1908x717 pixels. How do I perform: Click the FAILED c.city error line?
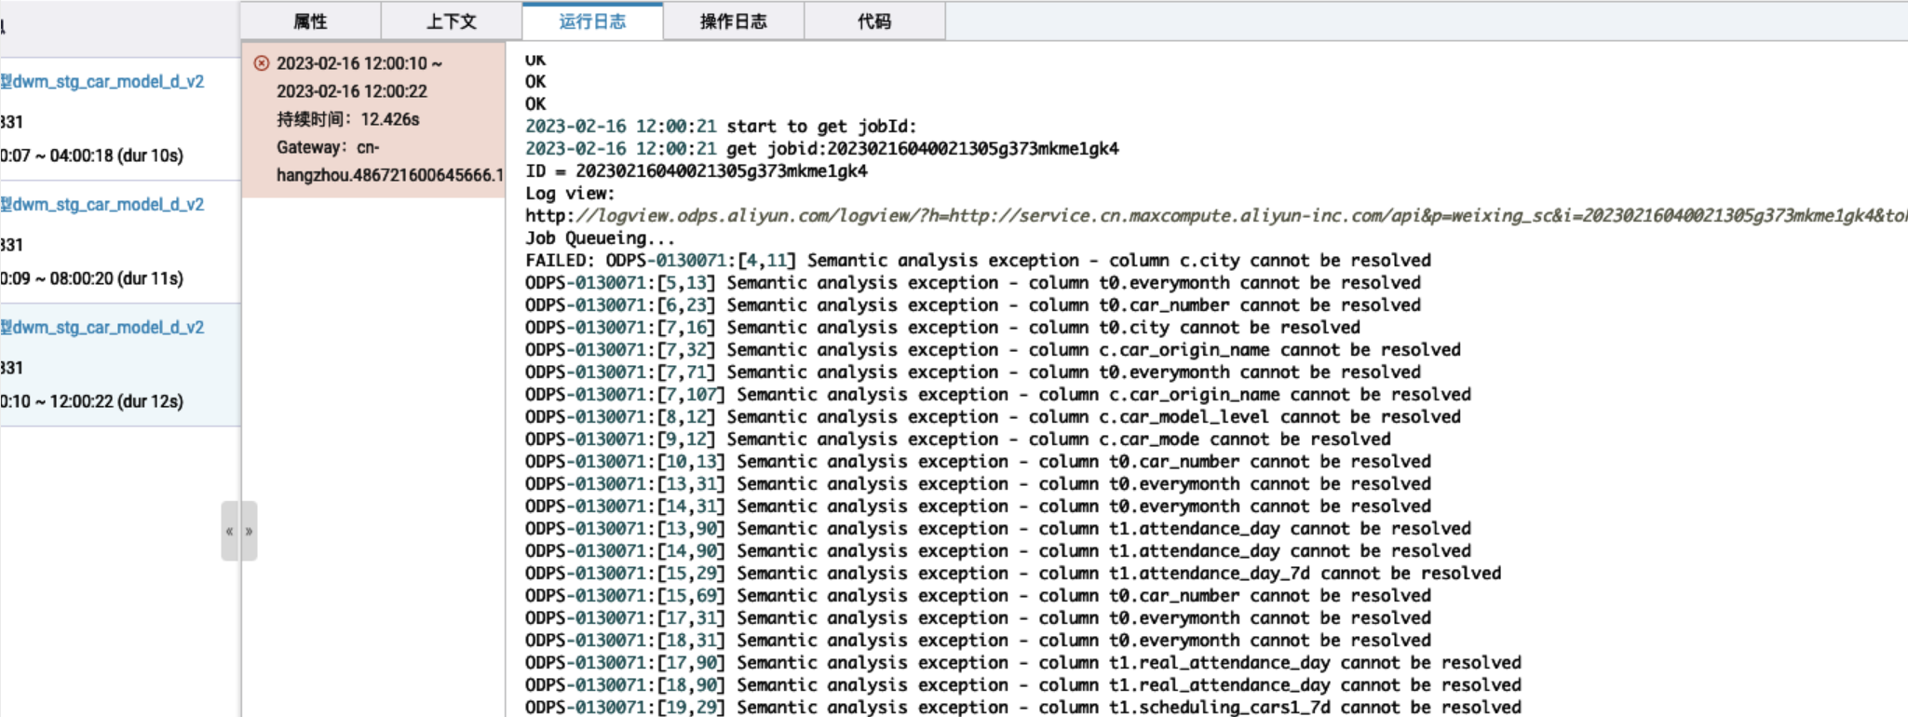[x=978, y=261]
